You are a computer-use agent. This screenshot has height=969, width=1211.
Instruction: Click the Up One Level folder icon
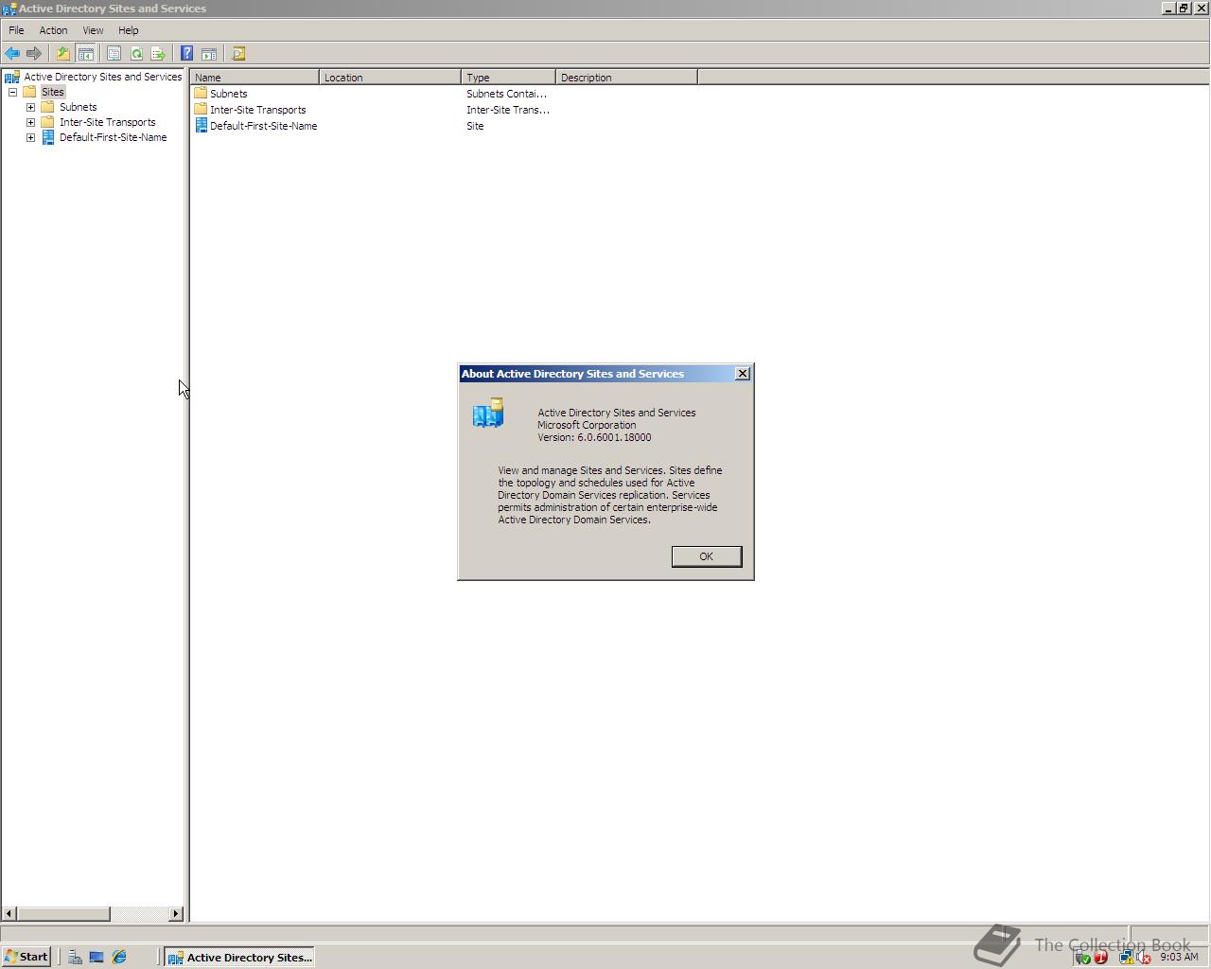click(x=63, y=54)
